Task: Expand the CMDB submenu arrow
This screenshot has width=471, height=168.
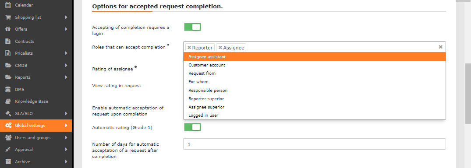Action: pos(66,65)
